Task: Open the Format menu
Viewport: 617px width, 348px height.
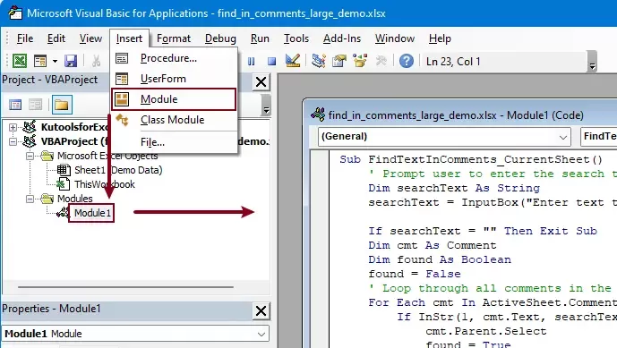Action: [x=174, y=38]
